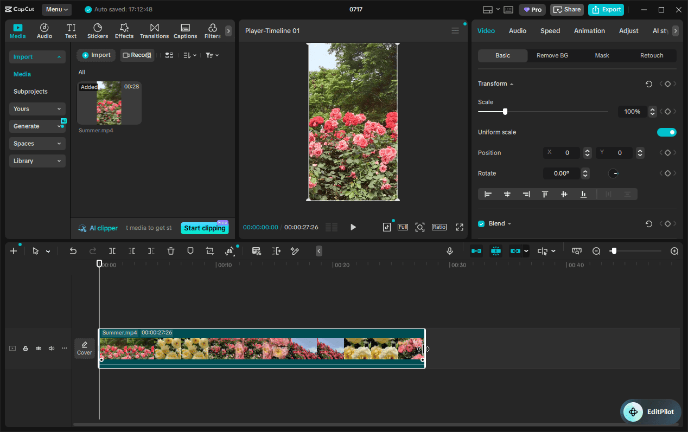
Task: Switch to the Animation tab
Action: (x=589, y=31)
